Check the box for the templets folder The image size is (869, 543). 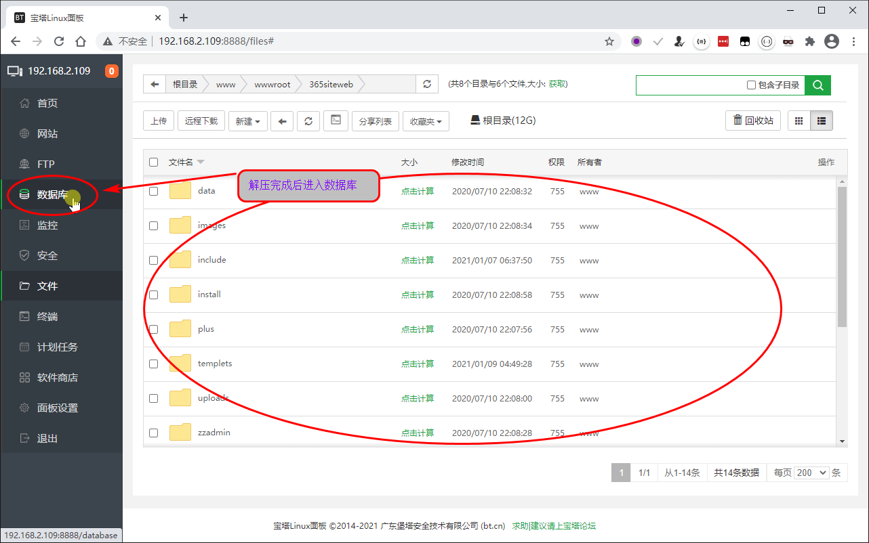tap(153, 364)
